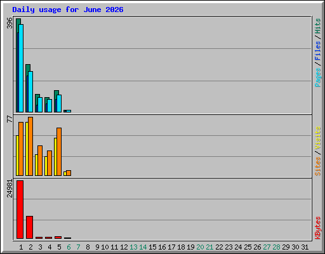Click the green weekend day label 20
Image resolution: width=325 pixels, height=254 pixels.
tap(200, 247)
